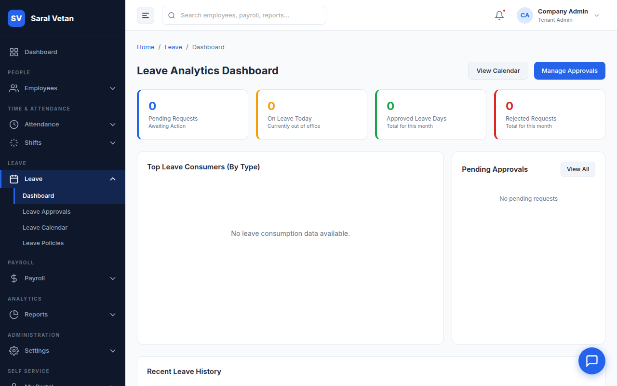Screen dimensions: 617x386
Task: Click the Reports pie chart icon
Action: pyautogui.click(x=14, y=315)
